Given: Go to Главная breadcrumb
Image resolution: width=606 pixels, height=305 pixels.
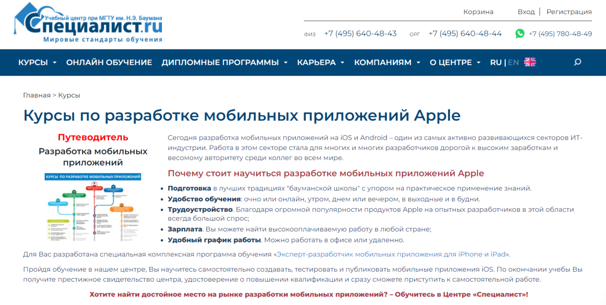Looking at the screenshot, I should coord(37,95).
